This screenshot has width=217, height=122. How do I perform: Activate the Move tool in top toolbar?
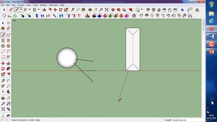[x=55, y=10]
